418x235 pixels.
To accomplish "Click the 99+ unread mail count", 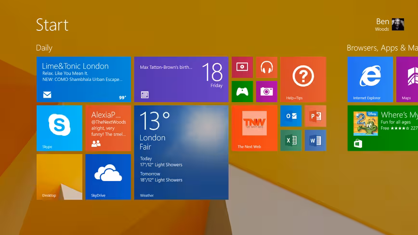I will click(123, 98).
